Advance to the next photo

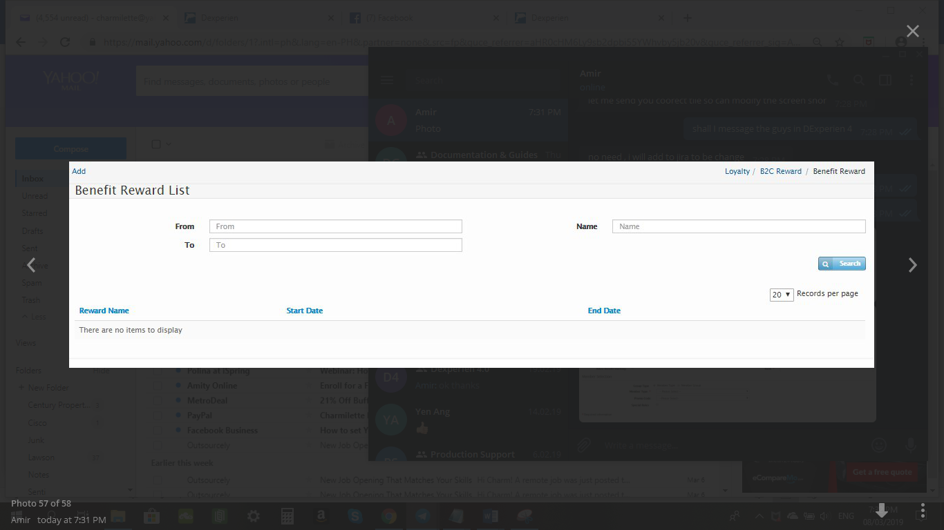point(912,265)
